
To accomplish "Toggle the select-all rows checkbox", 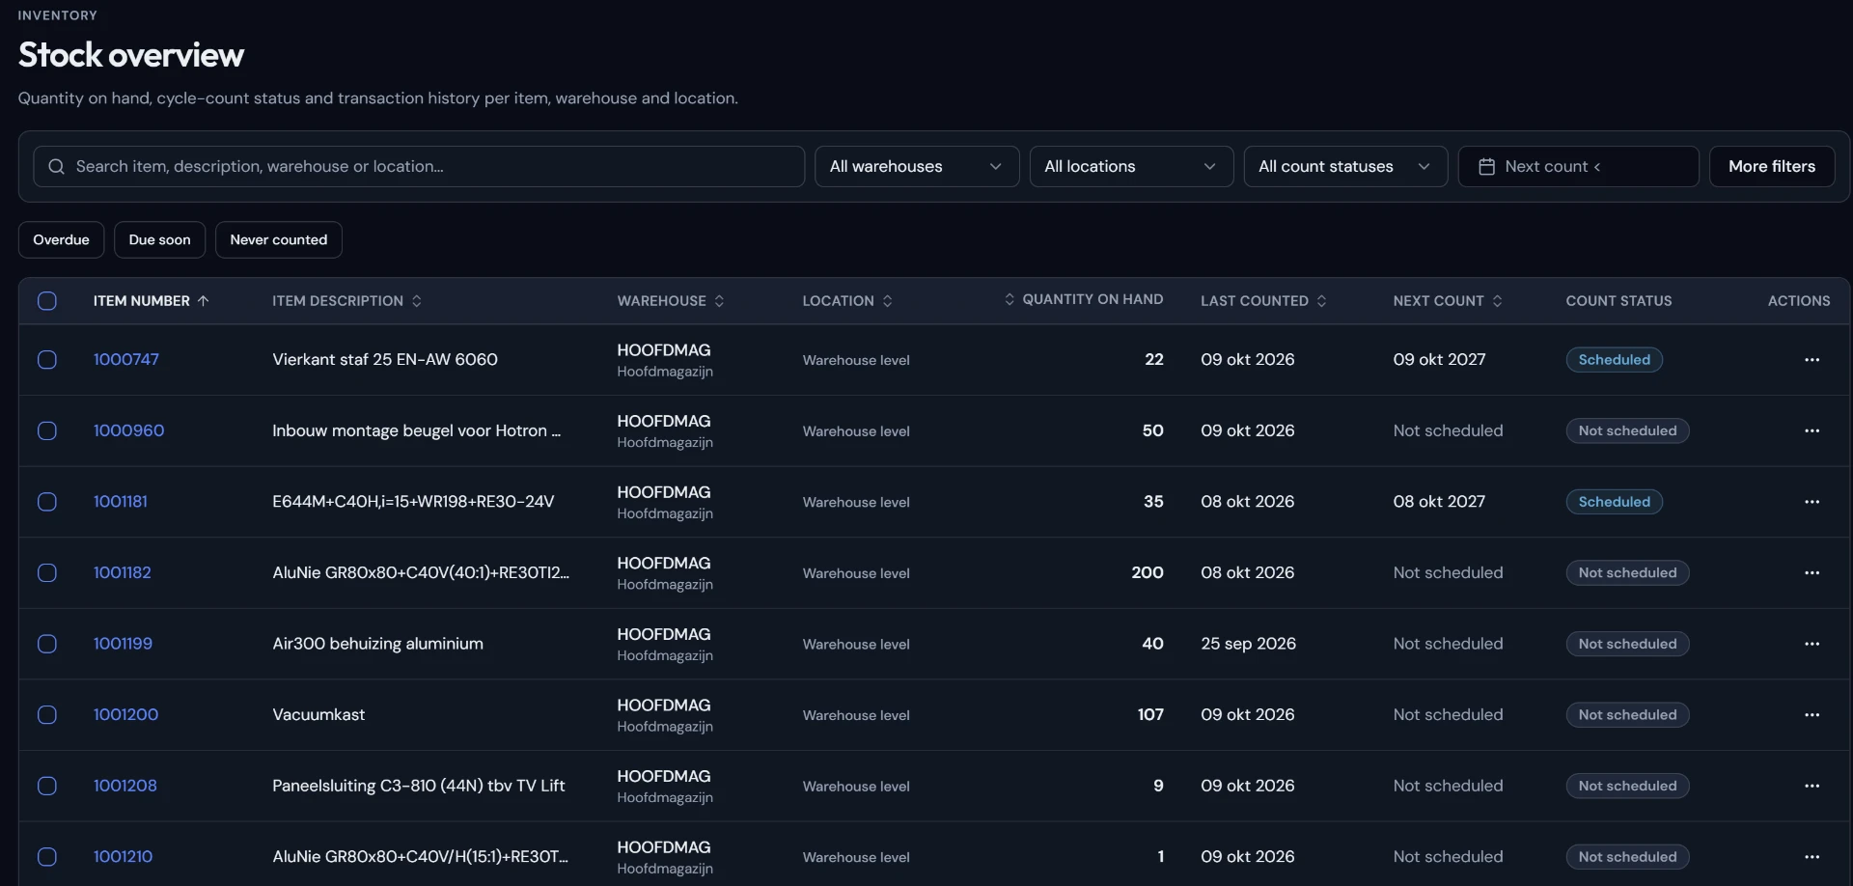I will pos(47,301).
